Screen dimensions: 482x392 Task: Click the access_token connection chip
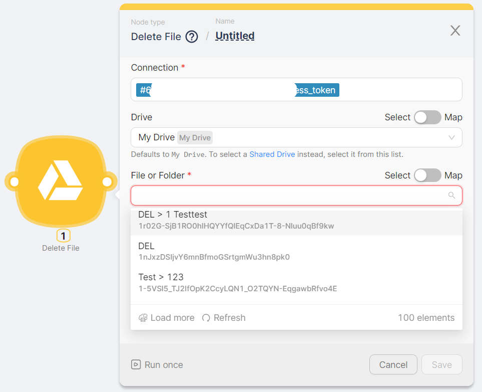[316, 90]
